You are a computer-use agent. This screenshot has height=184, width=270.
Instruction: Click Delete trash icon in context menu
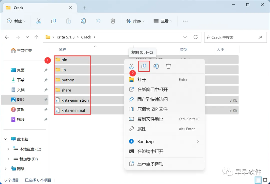coord(168,66)
